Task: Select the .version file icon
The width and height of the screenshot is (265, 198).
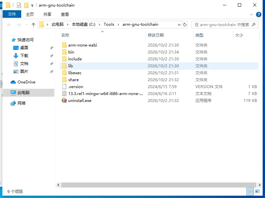Action: tap(64, 86)
